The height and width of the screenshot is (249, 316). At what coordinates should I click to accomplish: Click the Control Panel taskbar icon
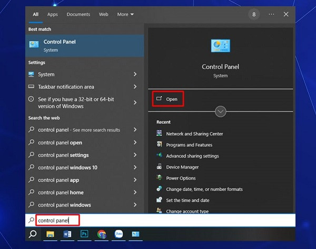[136, 234]
